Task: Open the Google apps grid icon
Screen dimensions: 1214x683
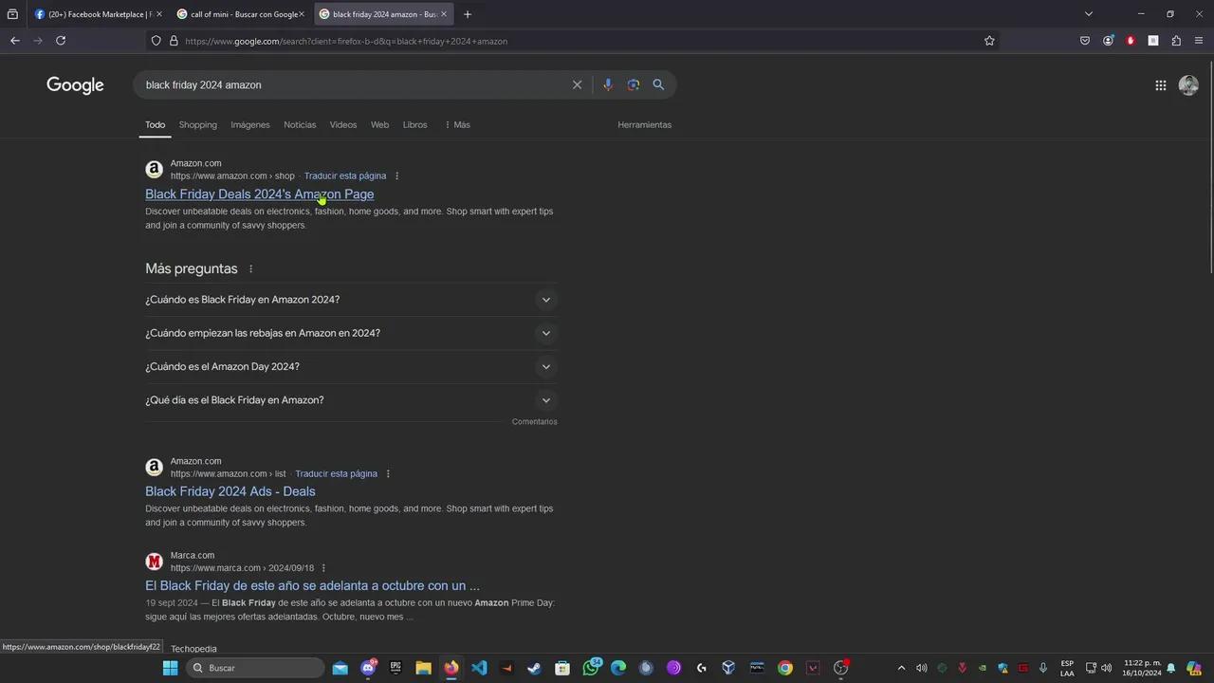Action: [1160, 85]
